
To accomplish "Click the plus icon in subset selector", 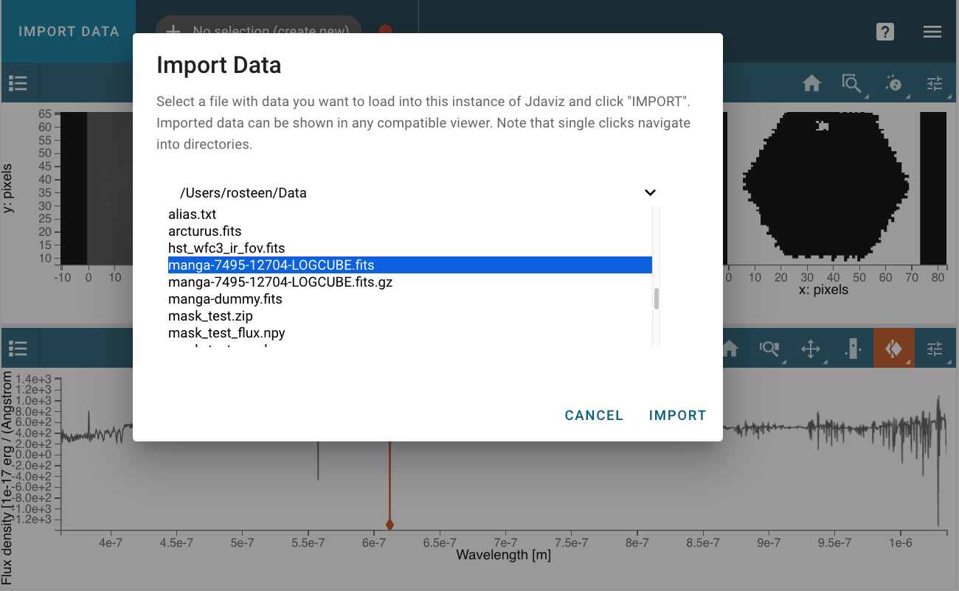I will (173, 31).
